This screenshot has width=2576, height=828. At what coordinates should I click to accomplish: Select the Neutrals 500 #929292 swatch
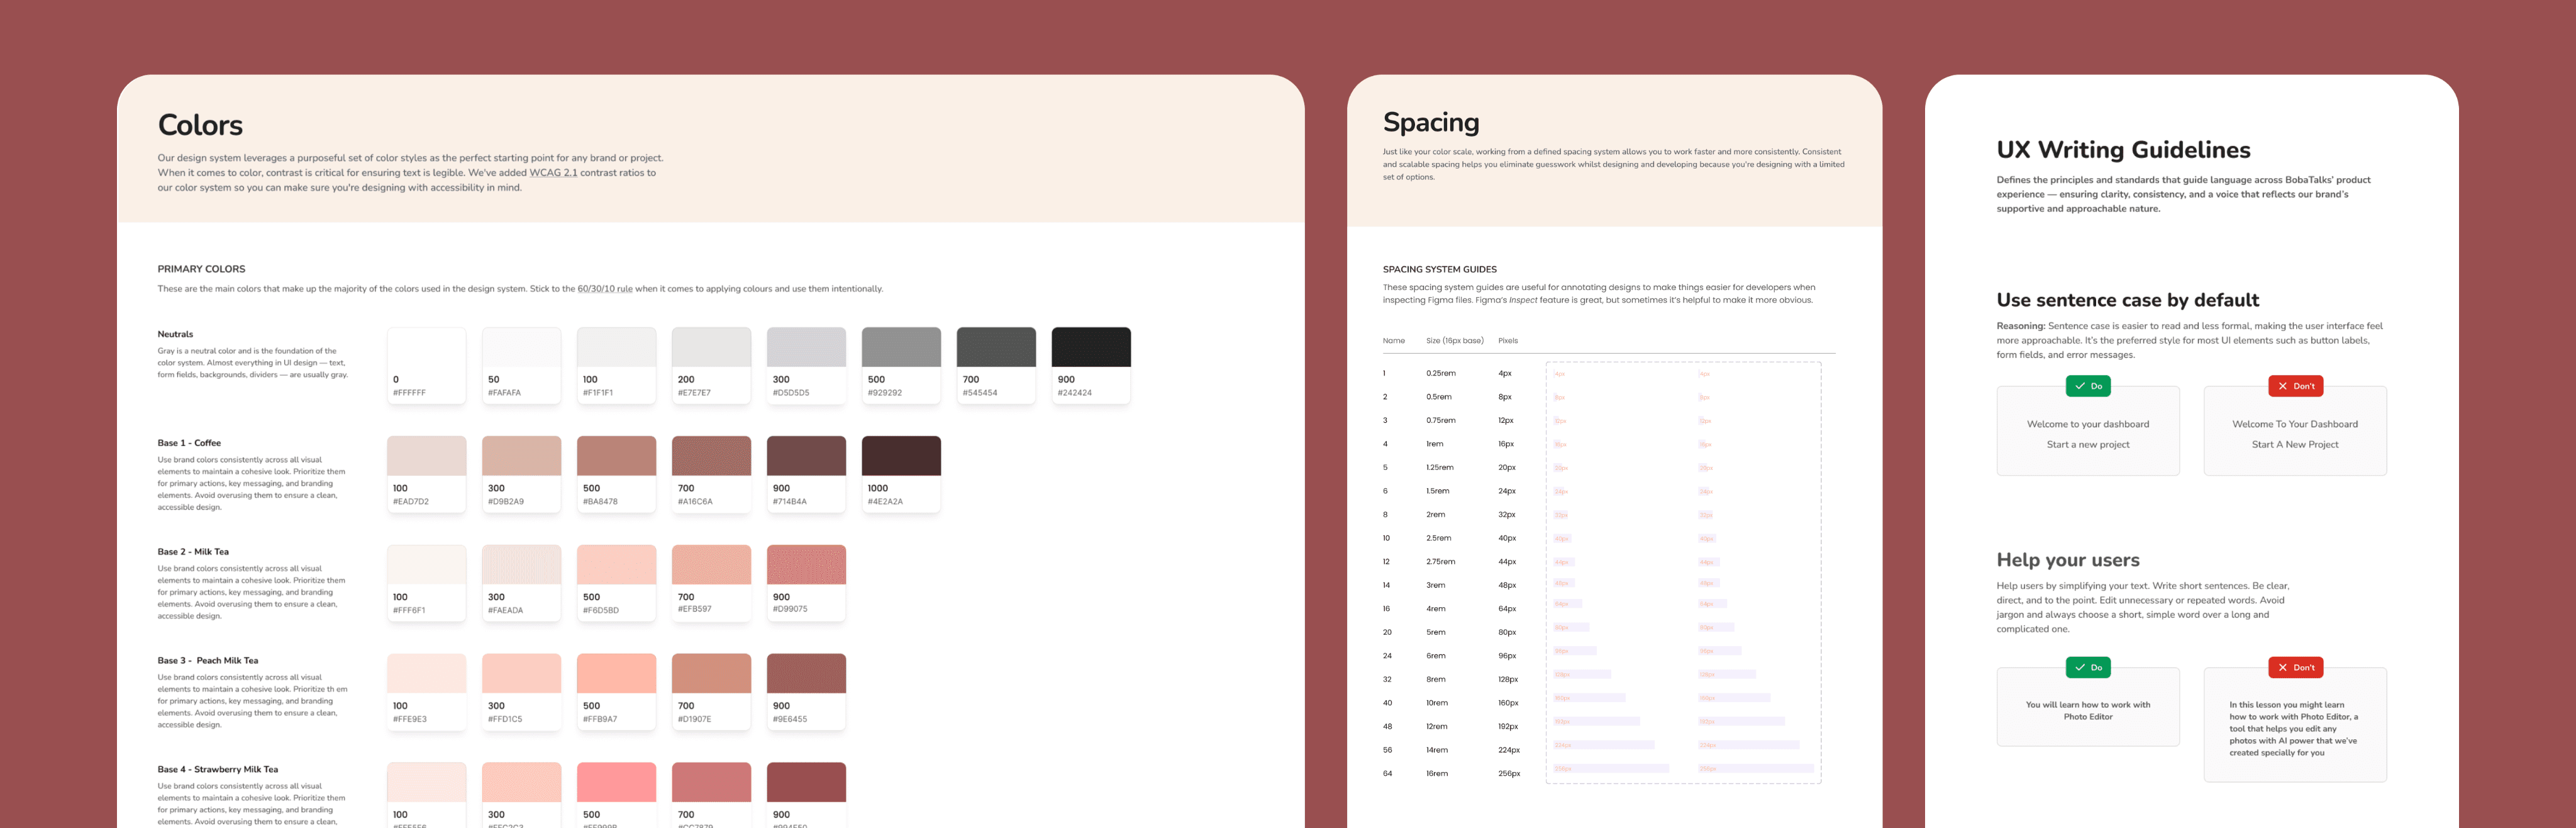click(900, 365)
